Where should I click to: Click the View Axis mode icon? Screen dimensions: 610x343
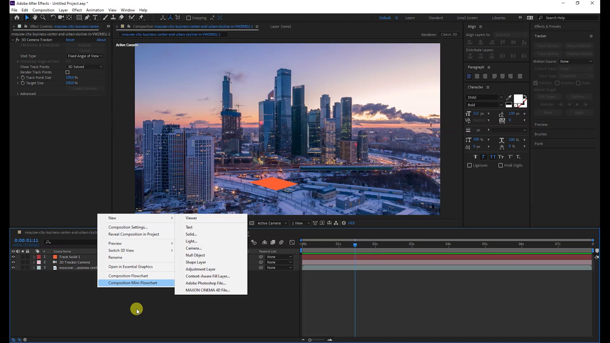178,18
